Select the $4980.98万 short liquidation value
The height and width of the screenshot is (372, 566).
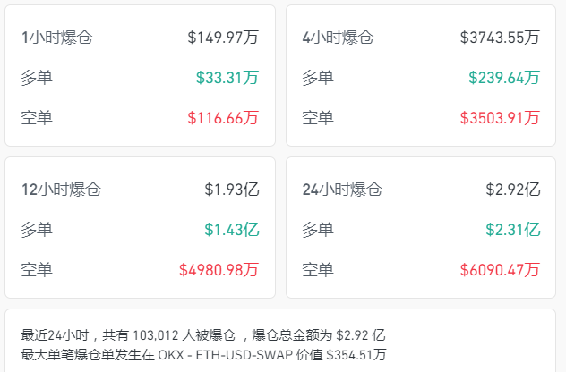coord(219,269)
